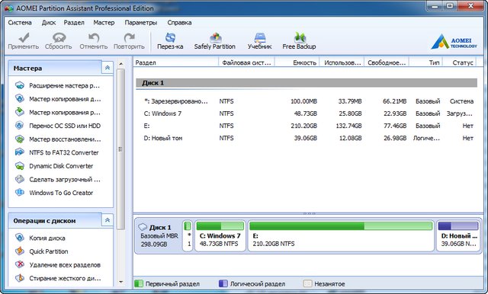Click the Dynamic Disk Converter text
The height and width of the screenshot is (294, 488).
point(61,166)
